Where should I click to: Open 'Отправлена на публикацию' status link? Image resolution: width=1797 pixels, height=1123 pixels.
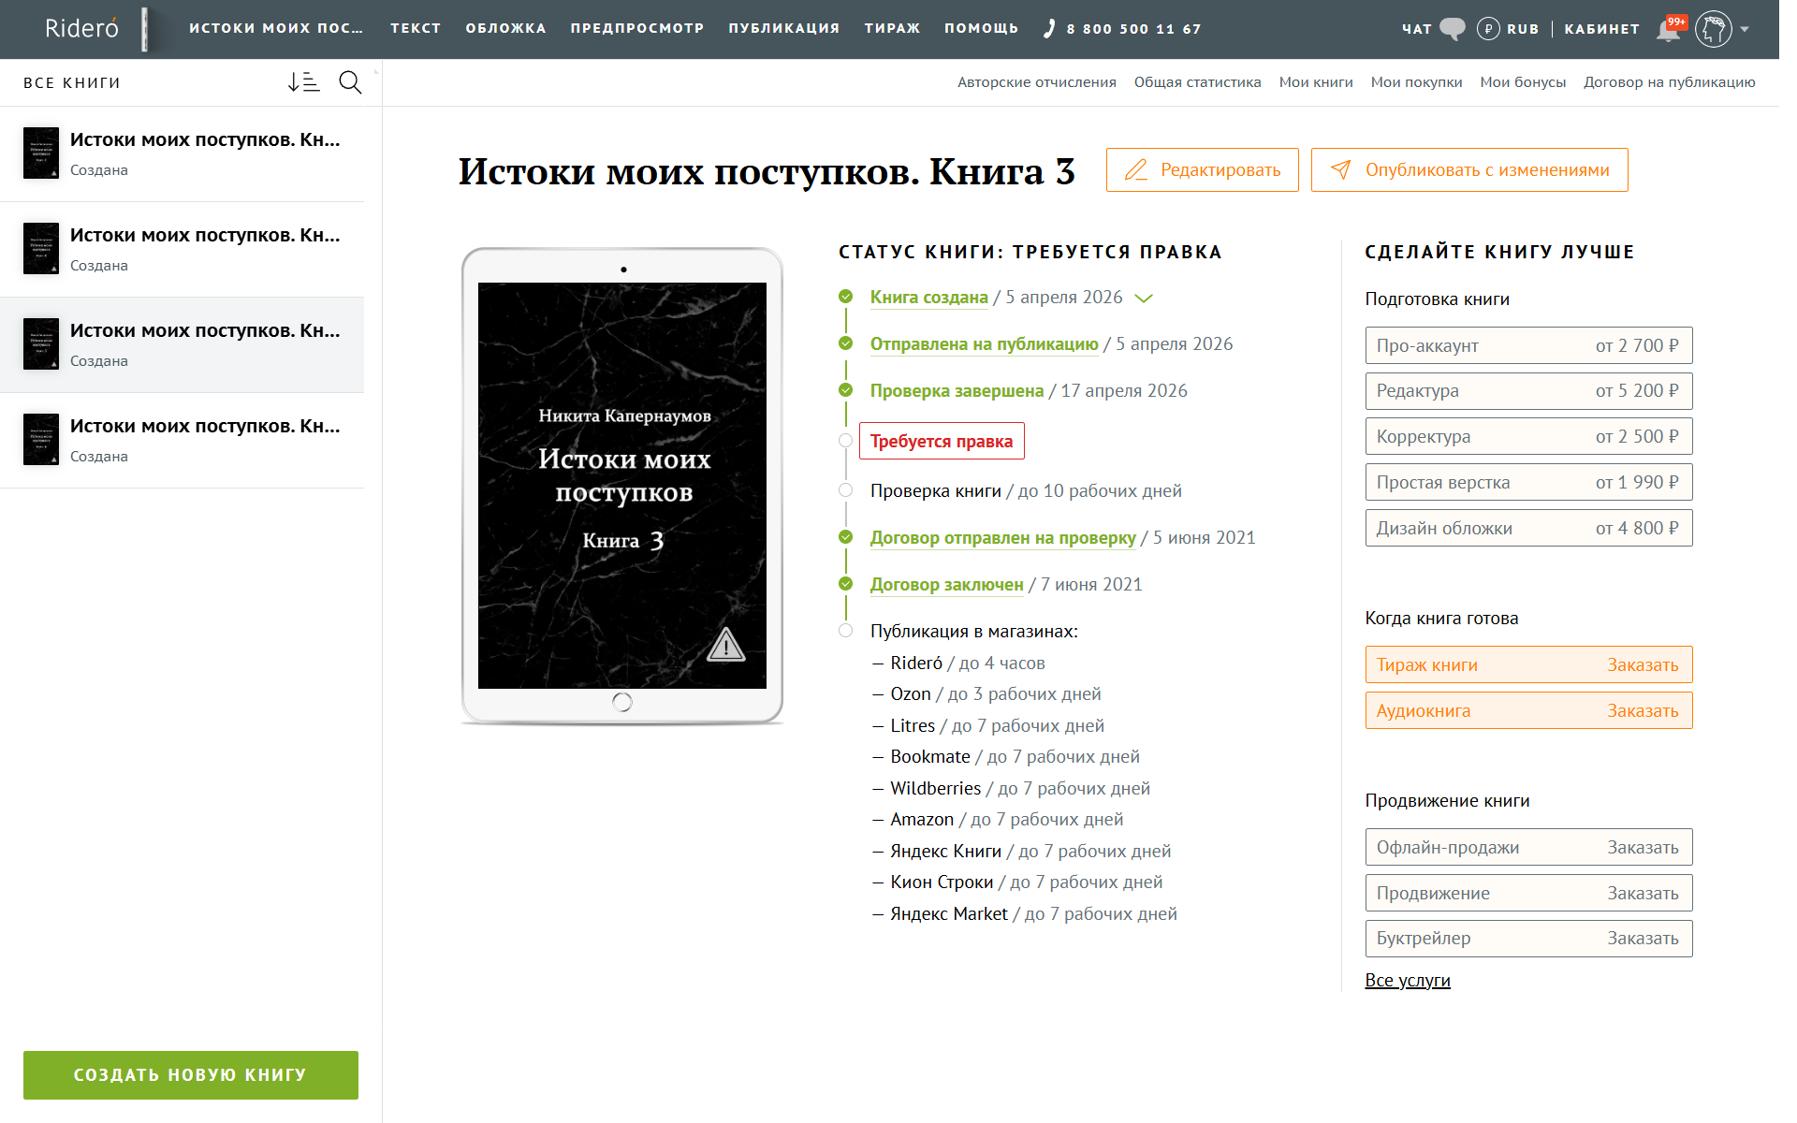pyautogui.click(x=985, y=344)
